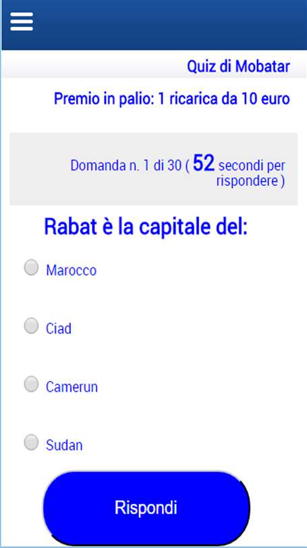Click the 52 countdown timer number
This screenshot has height=548, width=307.
coord(204,164)
